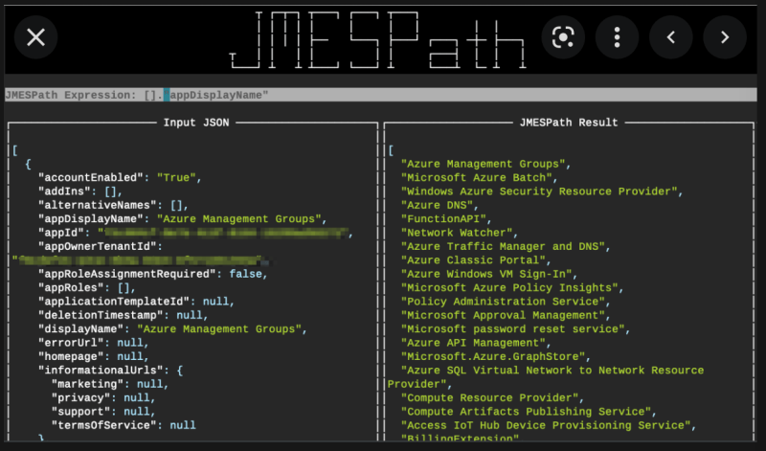Open the three-dot more options menu
Screen dimensions: 766x451
617,37
